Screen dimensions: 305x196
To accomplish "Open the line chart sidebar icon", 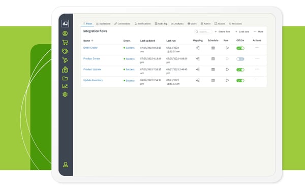I will click(65, 86).
